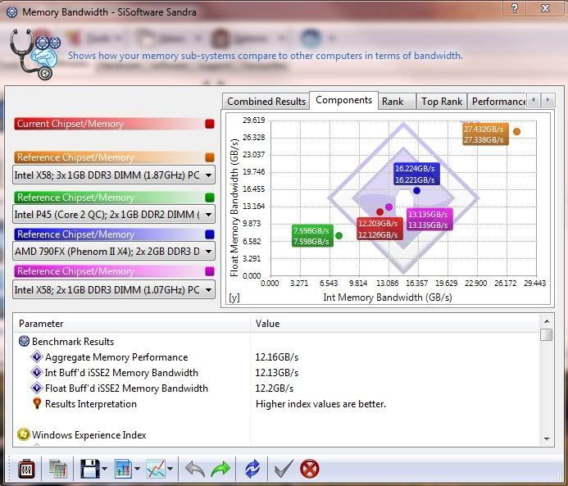Open the line graph options dropdown arrow
The width and height of the screenshot is (568, 486).
coord(170,470)
